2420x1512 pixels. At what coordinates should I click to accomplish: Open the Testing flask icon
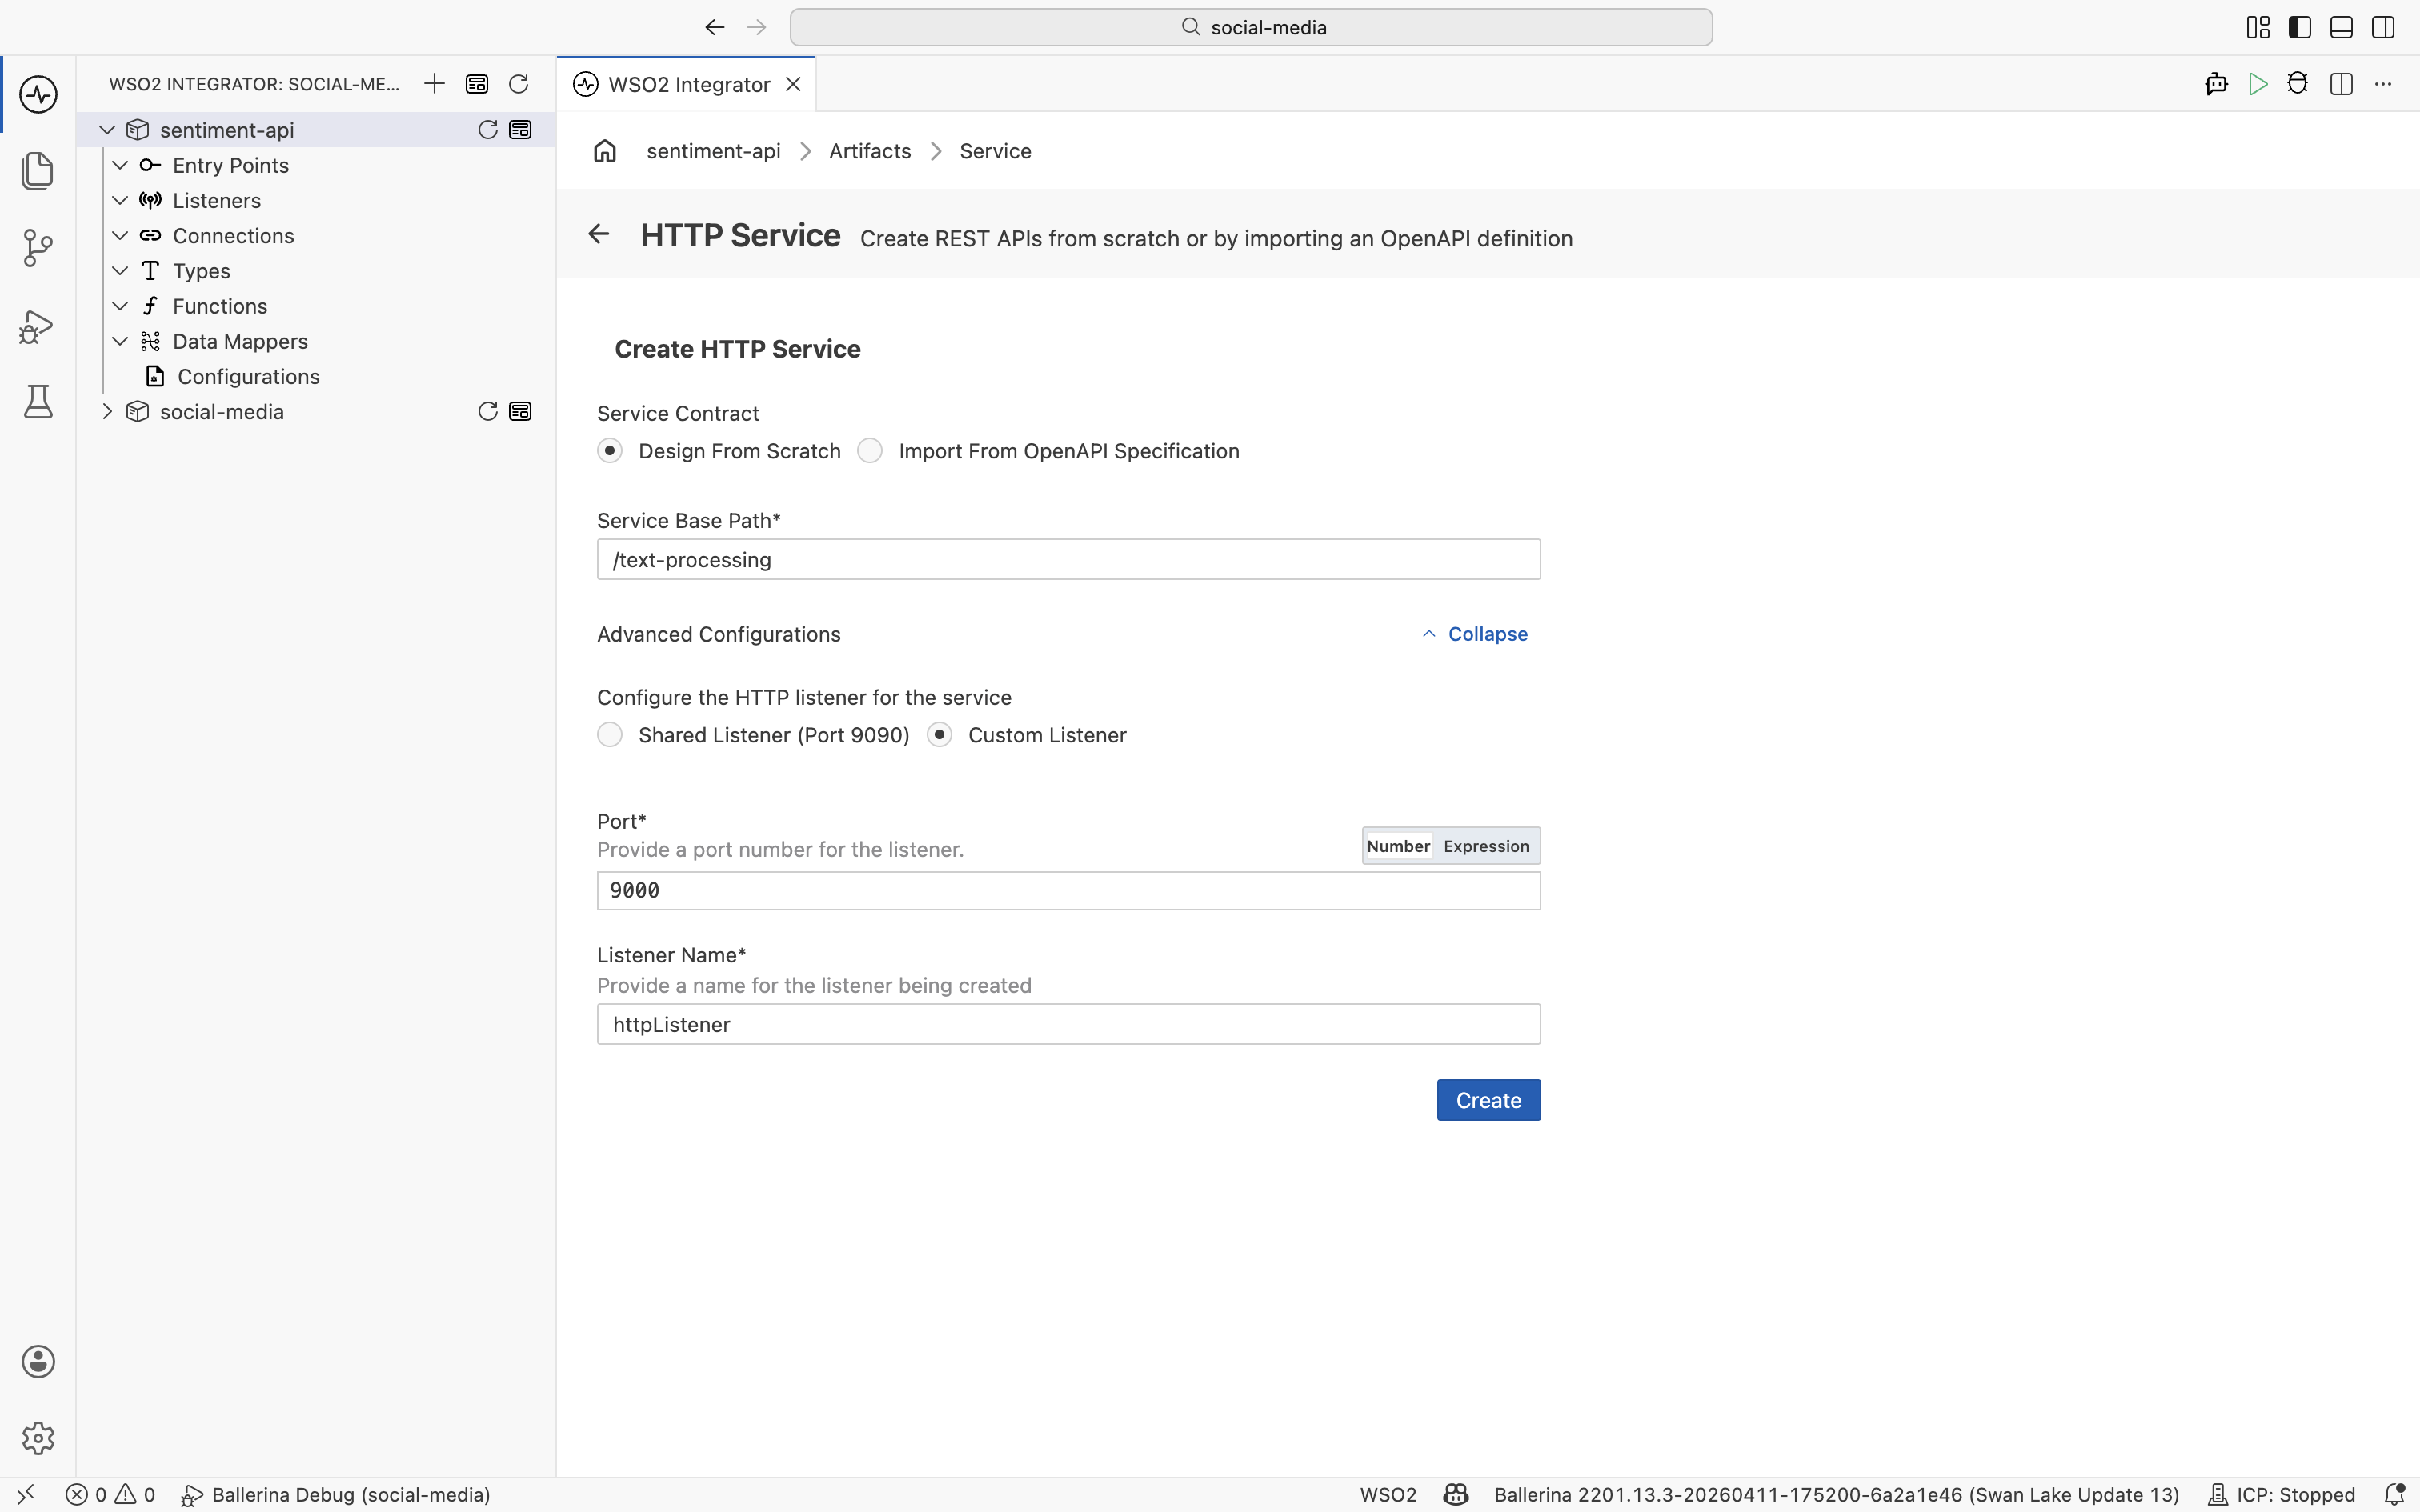(x=38, y=402)
